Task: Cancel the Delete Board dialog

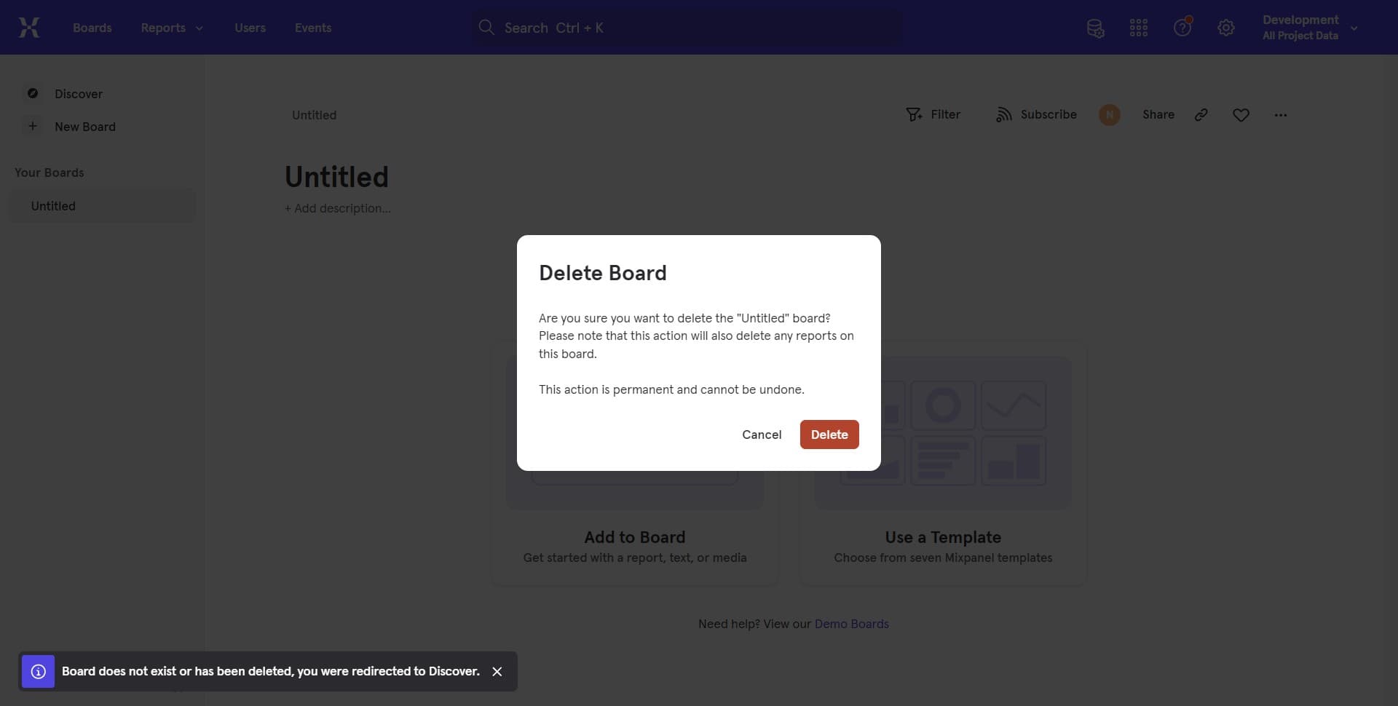Action: pyautogui.click(x=762, y=435)
